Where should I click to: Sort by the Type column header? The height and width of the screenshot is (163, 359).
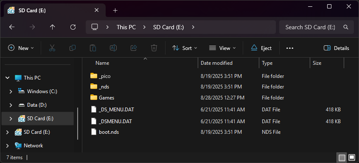coord(267,63)
